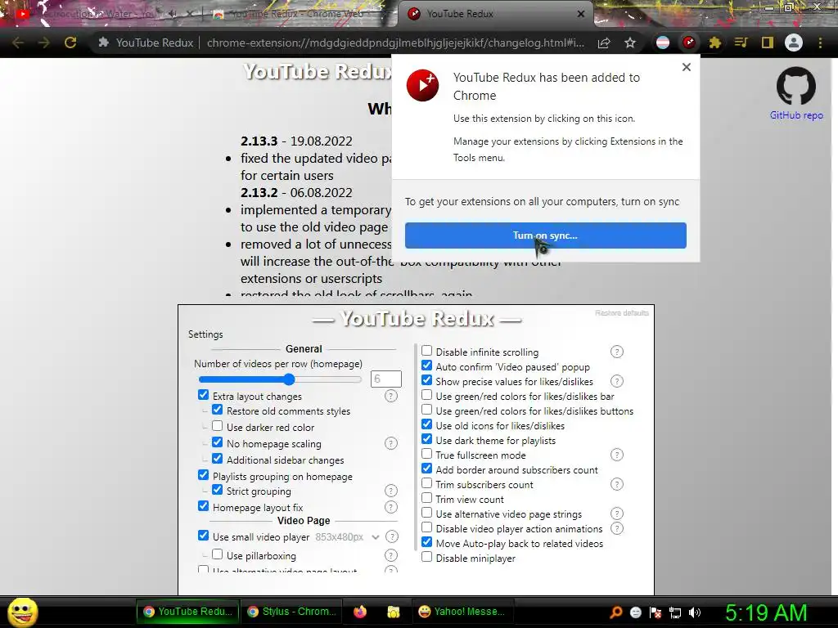838x628 pixels.
Task: Toggle the Chrome side panel icon
Action: 768,43
